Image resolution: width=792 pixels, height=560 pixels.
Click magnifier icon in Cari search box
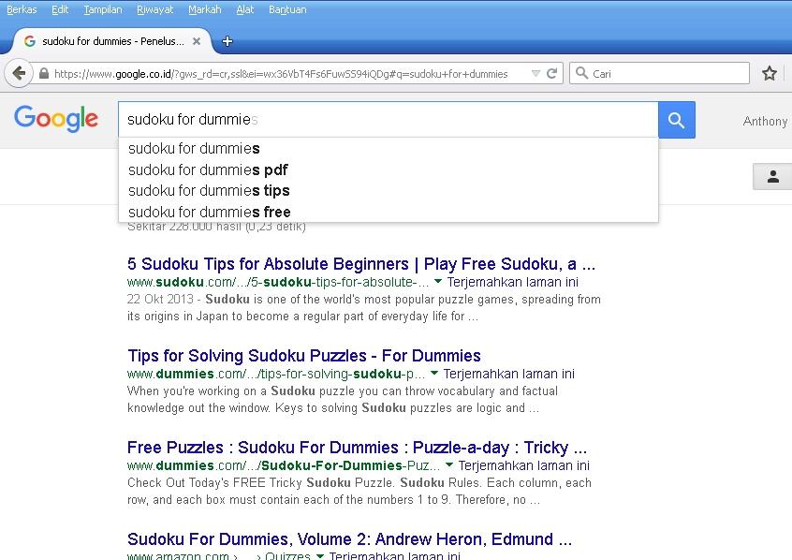[582, 73]
